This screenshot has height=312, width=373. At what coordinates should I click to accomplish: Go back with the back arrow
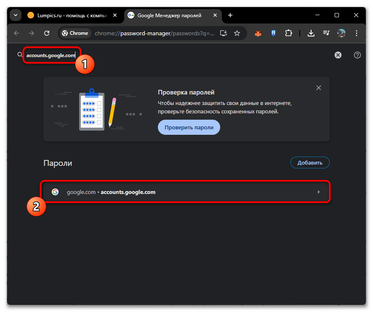pos(16,33)
